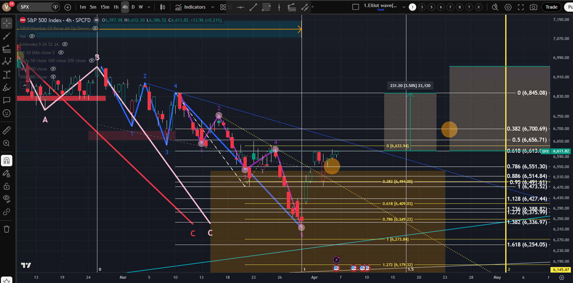Viewport: 573px width, 283px height.
Task: Open the brush drawing tool
Action: 7,88
